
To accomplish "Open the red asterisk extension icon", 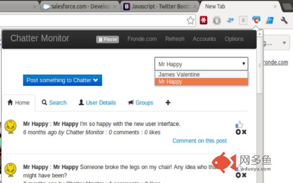I will click(x=203, y=20).
